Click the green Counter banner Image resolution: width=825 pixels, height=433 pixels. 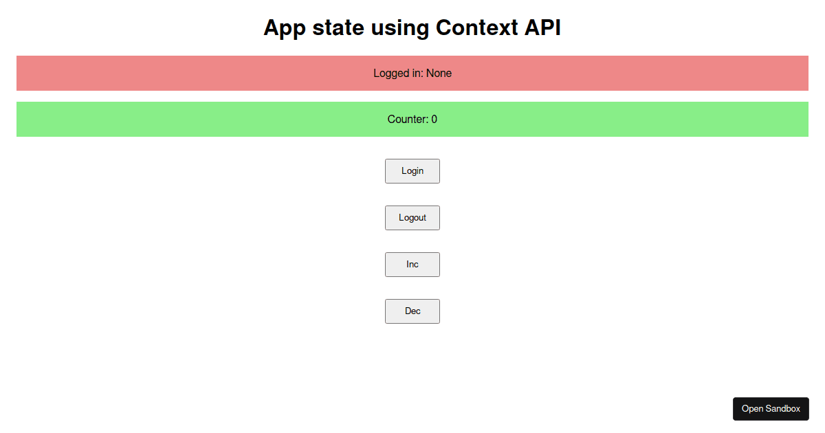(x=412, y=119)
